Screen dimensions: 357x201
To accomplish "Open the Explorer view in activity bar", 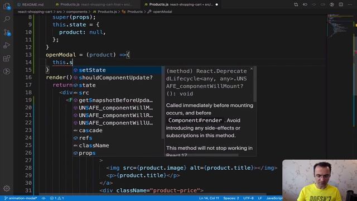I will pyautogui.click(x=7, y=6).
